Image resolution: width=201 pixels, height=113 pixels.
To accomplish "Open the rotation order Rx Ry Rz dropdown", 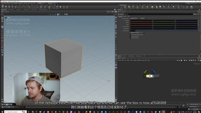I will click(x=143, y=19).
